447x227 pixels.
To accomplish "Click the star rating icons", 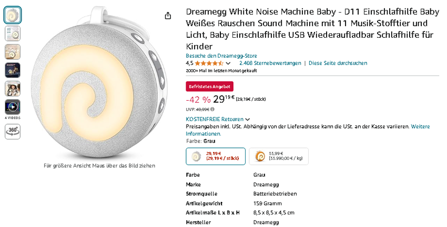I will [213, 63].
